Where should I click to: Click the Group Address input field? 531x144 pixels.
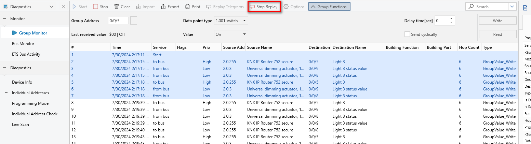(118, 21)
